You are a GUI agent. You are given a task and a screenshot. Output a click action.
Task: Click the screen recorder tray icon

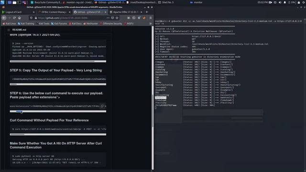270,2
